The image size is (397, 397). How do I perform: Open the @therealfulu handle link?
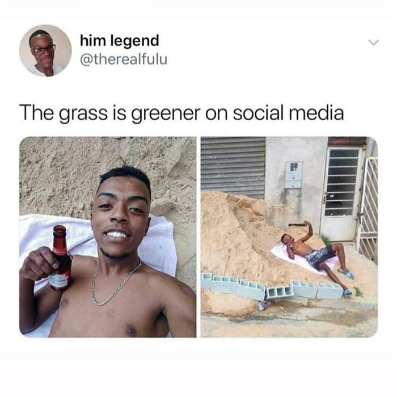[124, 60]
